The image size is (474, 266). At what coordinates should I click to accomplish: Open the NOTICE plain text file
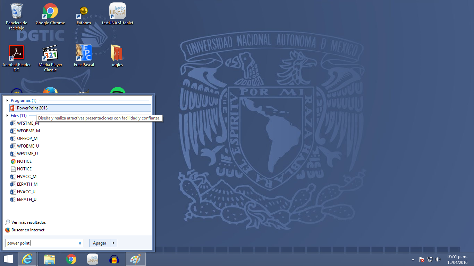pos(21,169)
